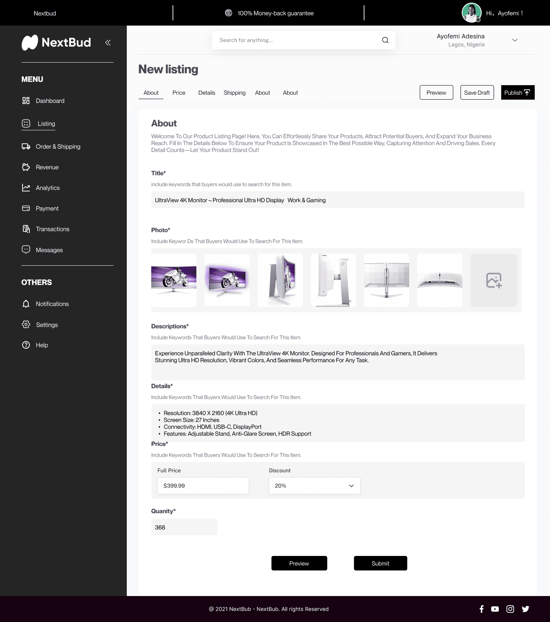550x622 pixels.
Task: Click the Details bullet list text area
Action: (x=338, y=423)
